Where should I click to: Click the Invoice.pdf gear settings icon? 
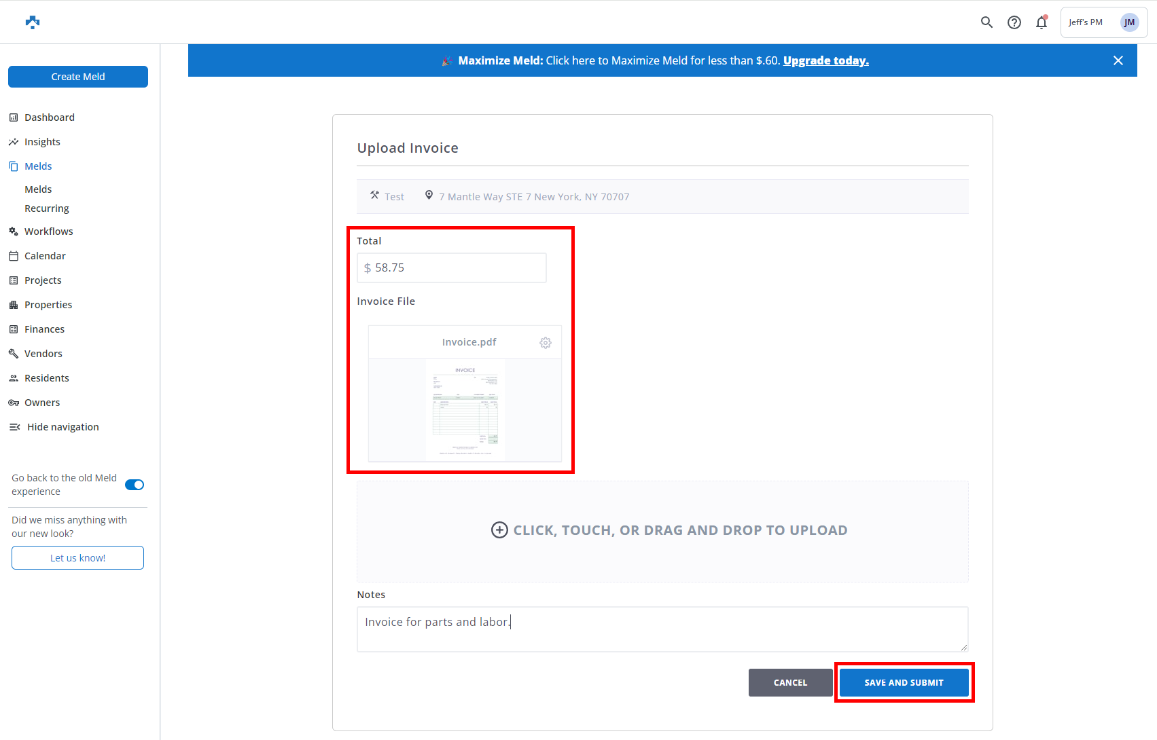(545, 343)
